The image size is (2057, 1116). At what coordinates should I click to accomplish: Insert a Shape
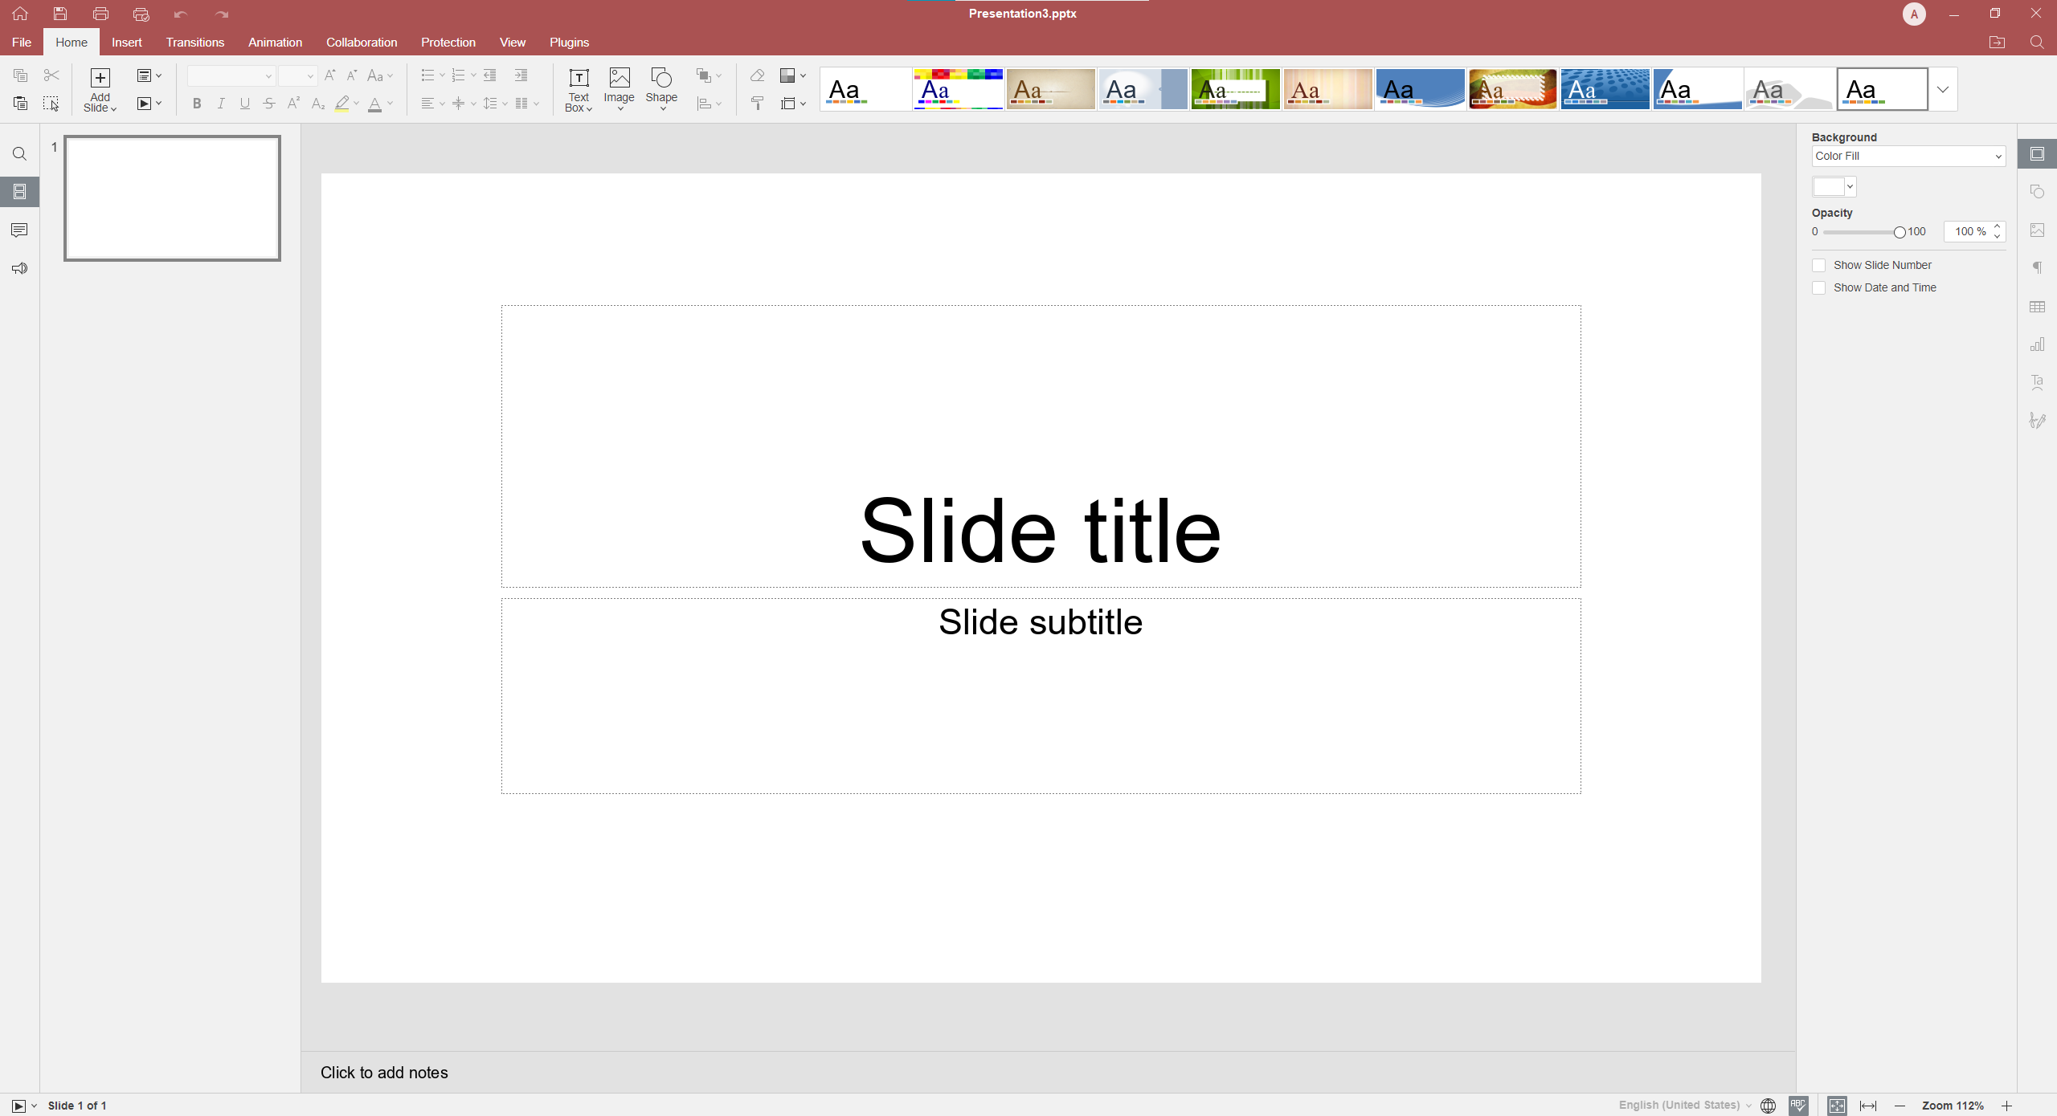coord(661,89)
